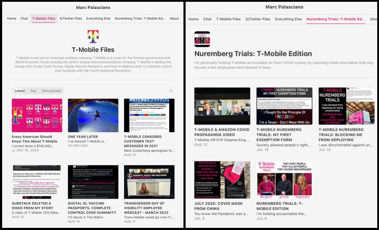Screen dimensions: 379x230
Task: Open Chat tab in right window
Action: 207,19
